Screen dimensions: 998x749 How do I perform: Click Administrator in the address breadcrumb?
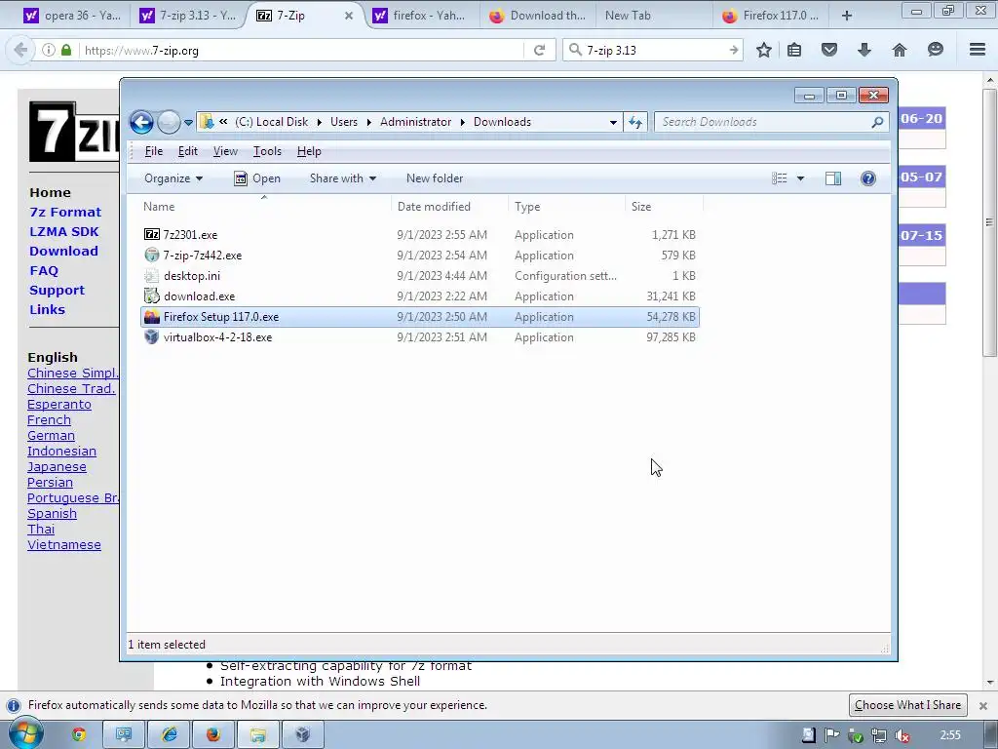click(415, 122)
